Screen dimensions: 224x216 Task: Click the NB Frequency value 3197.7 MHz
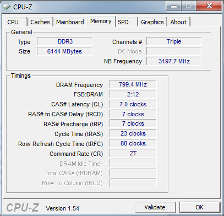pos(174,61)
